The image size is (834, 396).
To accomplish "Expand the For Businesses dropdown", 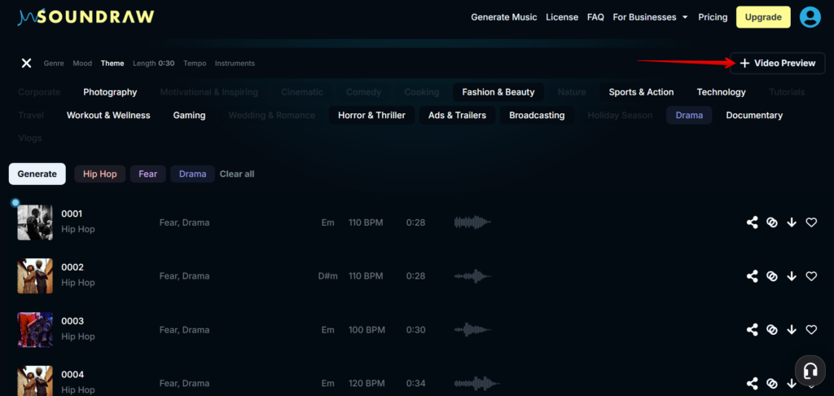I will point(650,17).
